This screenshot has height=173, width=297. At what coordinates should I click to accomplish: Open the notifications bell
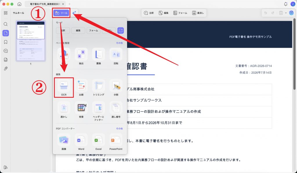click(286, 4)
